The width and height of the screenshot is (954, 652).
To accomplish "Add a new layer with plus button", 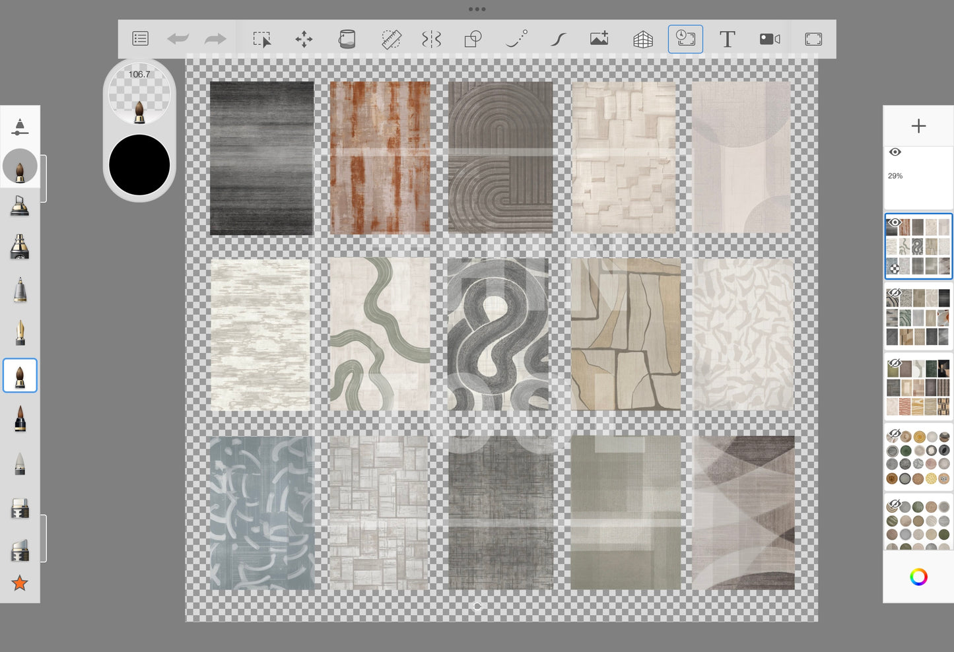I will click(918, 126).
